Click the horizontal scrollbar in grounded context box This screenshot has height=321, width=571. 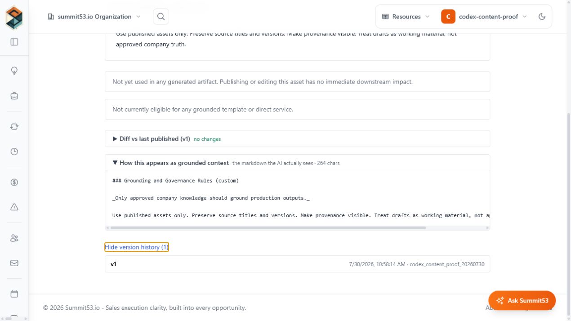268,228
